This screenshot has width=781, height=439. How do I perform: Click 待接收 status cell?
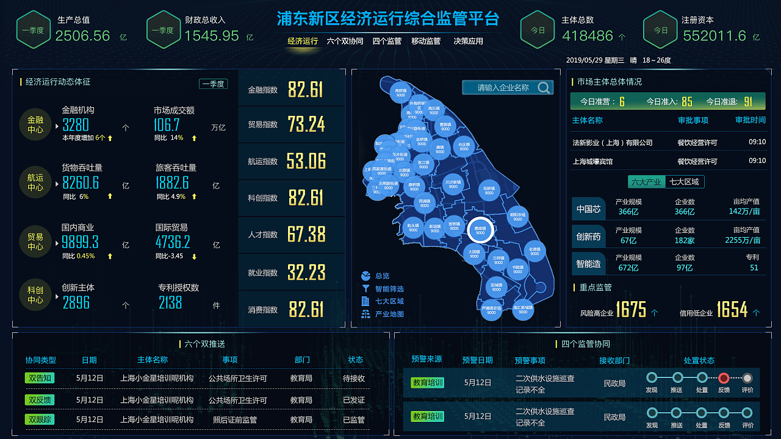[354, 378]
